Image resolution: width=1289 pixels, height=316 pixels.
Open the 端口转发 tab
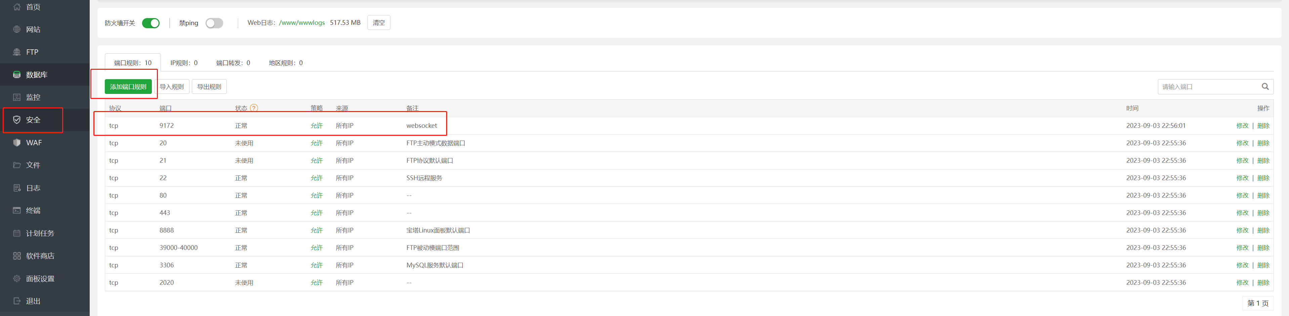click(233, 63)
